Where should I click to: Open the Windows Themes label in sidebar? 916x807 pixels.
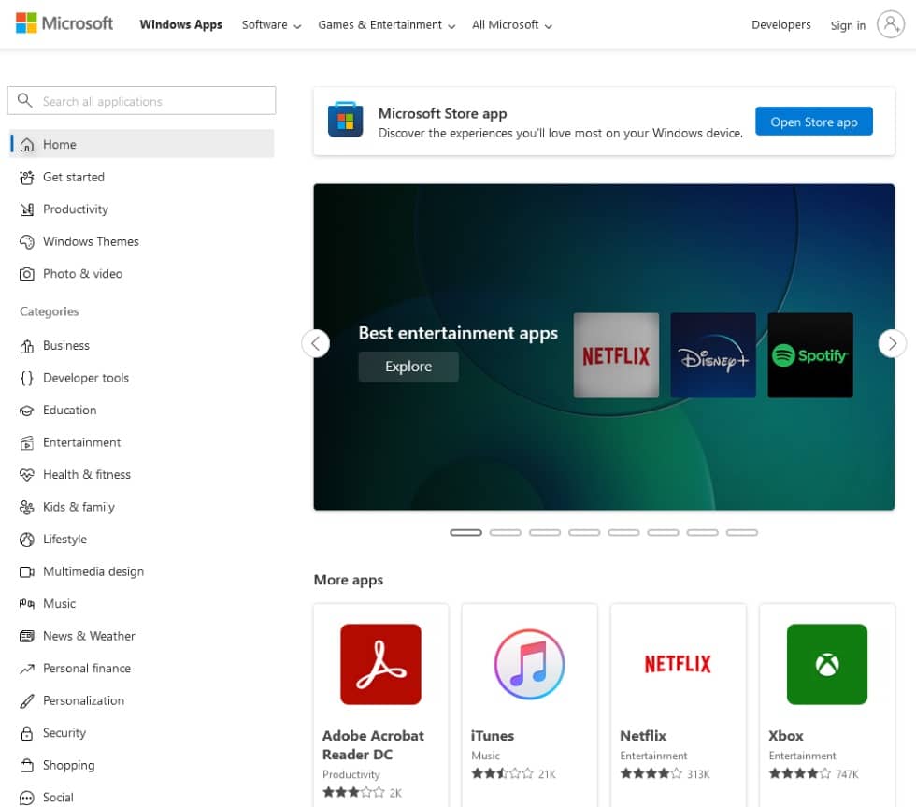click(x=91, y=241)
